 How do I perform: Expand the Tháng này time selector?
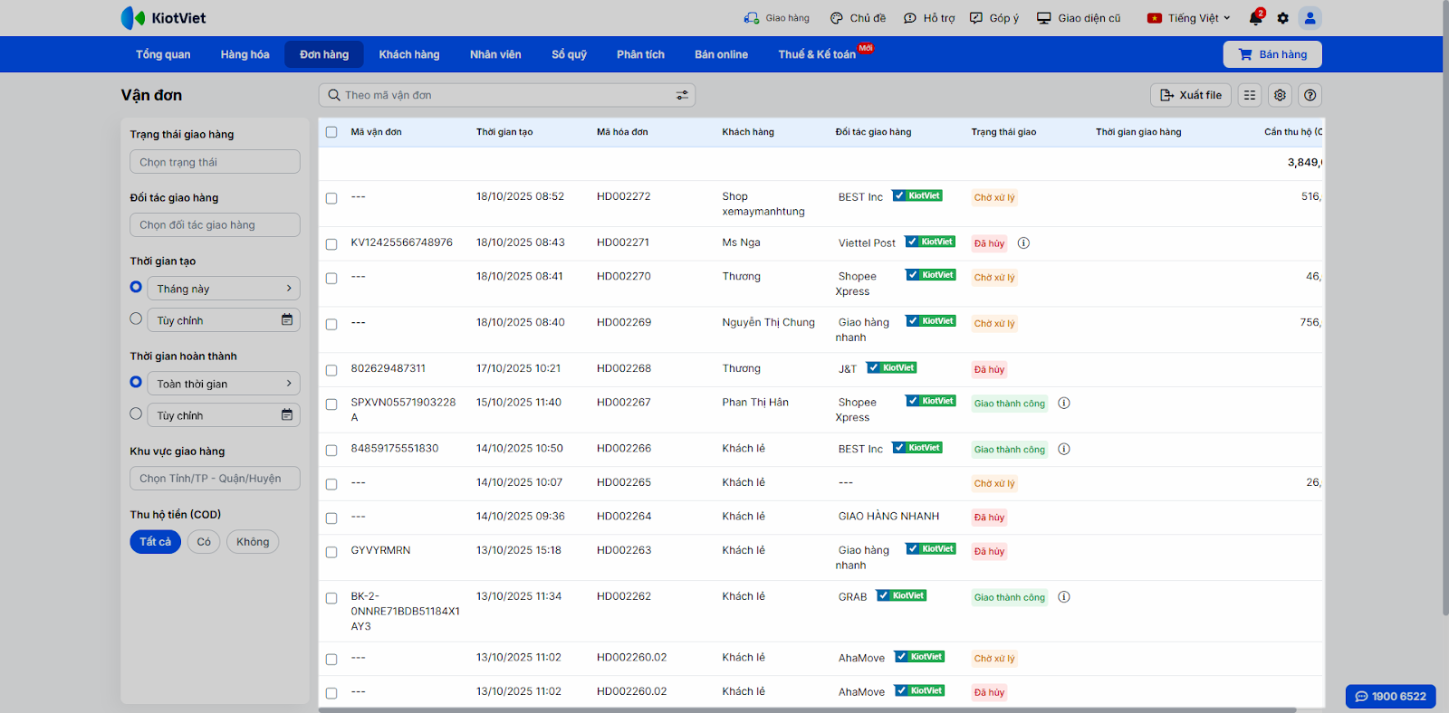coord(223,289)
